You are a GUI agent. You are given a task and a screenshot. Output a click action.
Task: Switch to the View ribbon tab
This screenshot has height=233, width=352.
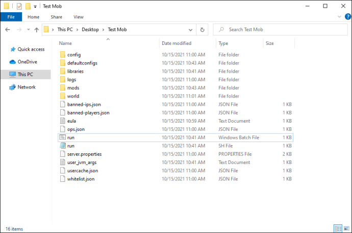click(x=79, y=17)
